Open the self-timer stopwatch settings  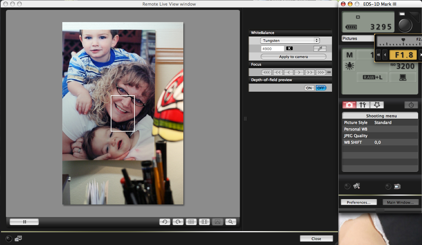(411, 105)
